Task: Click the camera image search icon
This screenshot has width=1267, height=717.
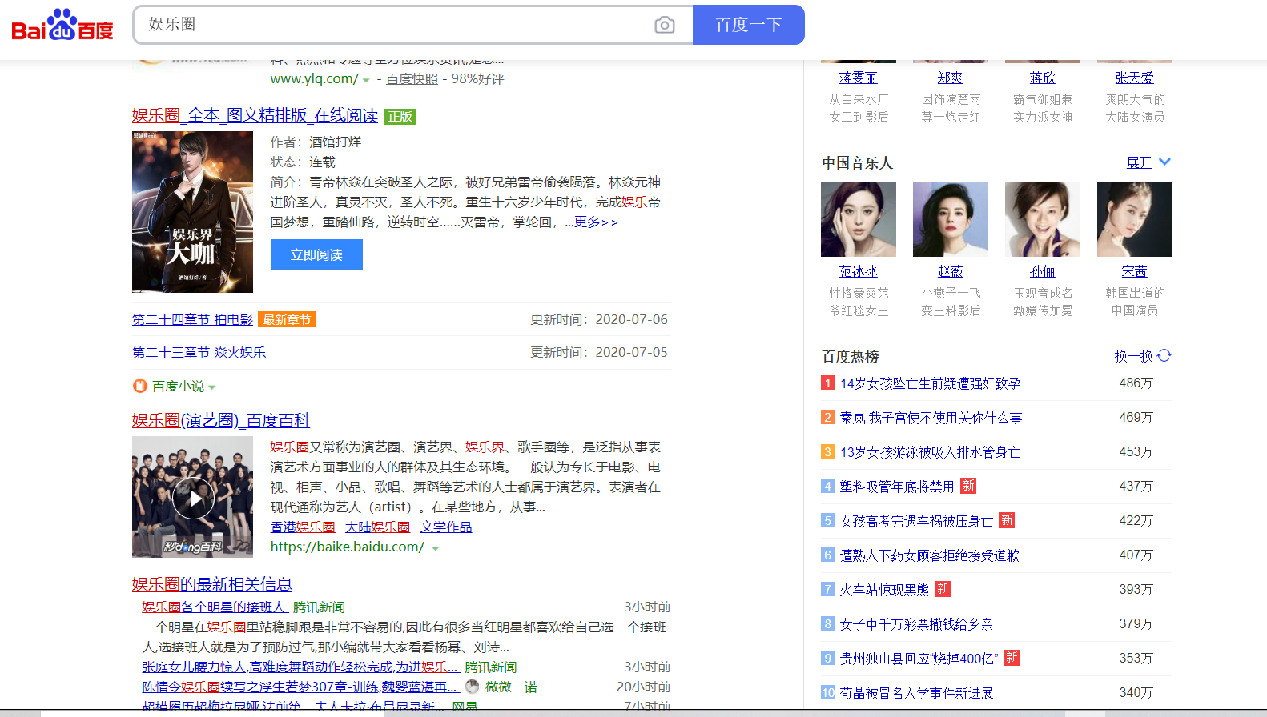Action: [664, 25]
